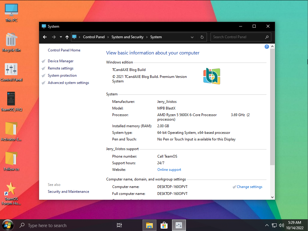Screen dimensions: 308x231
Task: Expand the recent locations dropdown arrow
Action: click(x=61, y=37)
